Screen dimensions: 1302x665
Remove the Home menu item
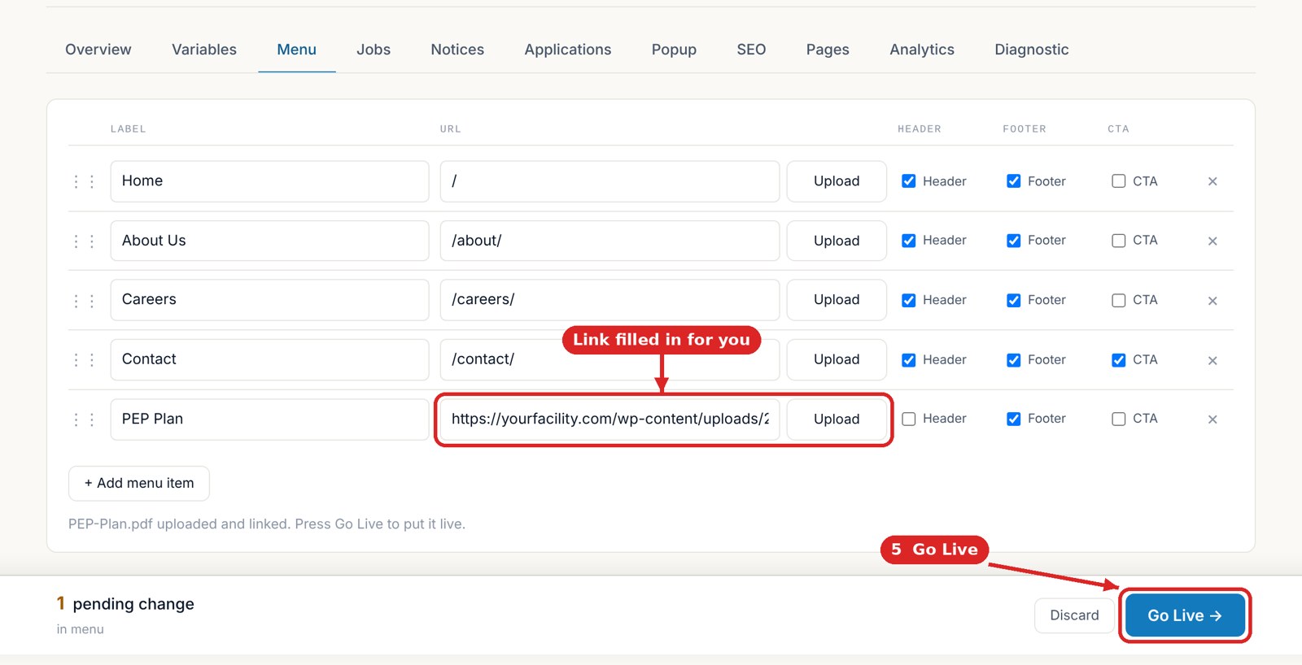[1212, 181]
